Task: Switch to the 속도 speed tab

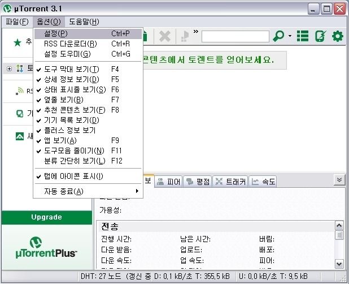Action: tap(263, 182)
